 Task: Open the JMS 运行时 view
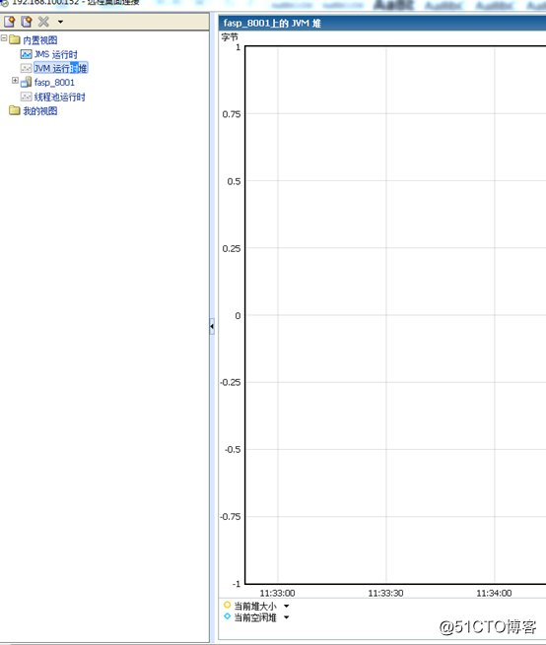click(x=55, y=54)
